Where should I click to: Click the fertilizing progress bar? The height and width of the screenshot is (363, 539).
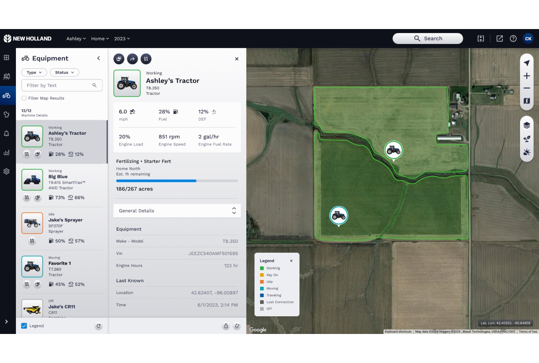click(x=177, y=181)
